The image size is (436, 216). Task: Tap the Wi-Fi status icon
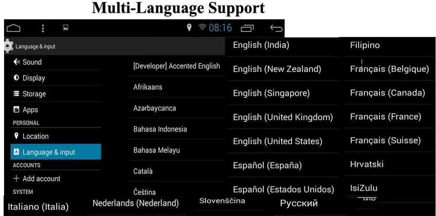202,27
